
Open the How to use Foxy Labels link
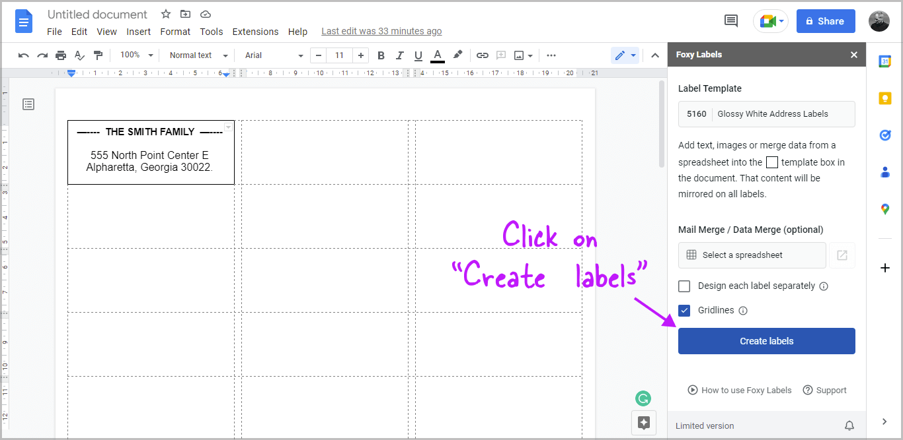739,390
